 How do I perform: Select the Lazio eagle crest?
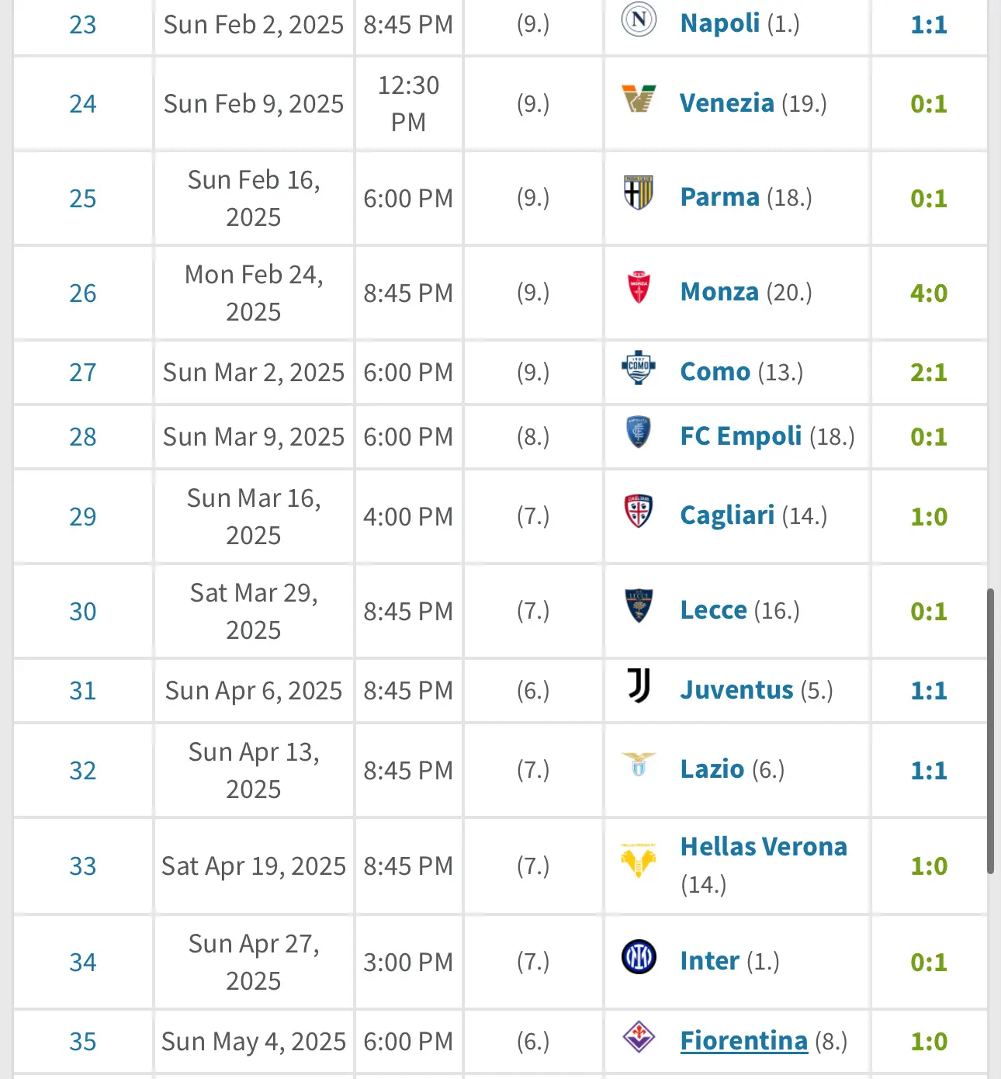[x=639, y=765]
